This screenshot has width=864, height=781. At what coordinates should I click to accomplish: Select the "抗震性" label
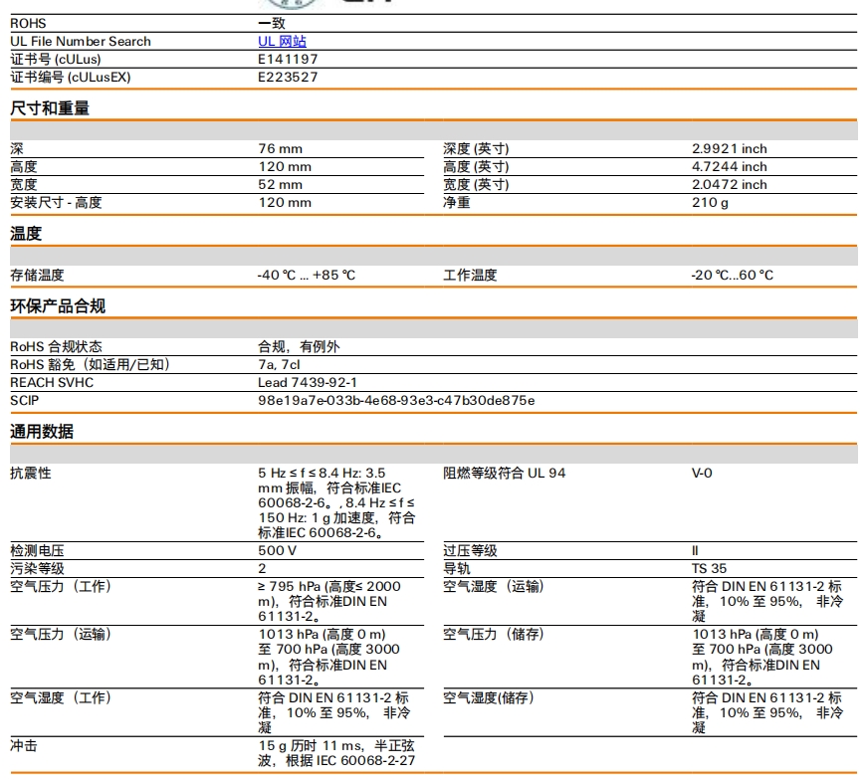click(x=30, y=474)
